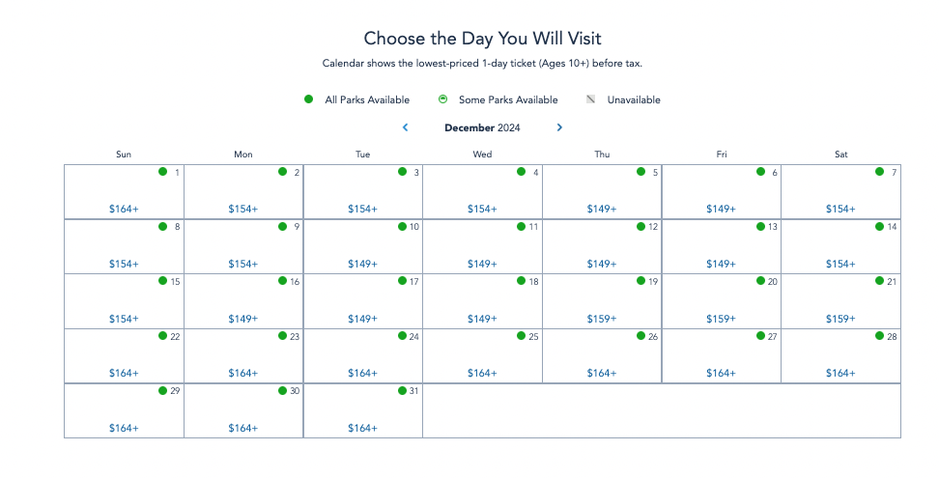939x478 pixels.
Task: Click green availability dot on December 1
Action: tap(163, 172)
